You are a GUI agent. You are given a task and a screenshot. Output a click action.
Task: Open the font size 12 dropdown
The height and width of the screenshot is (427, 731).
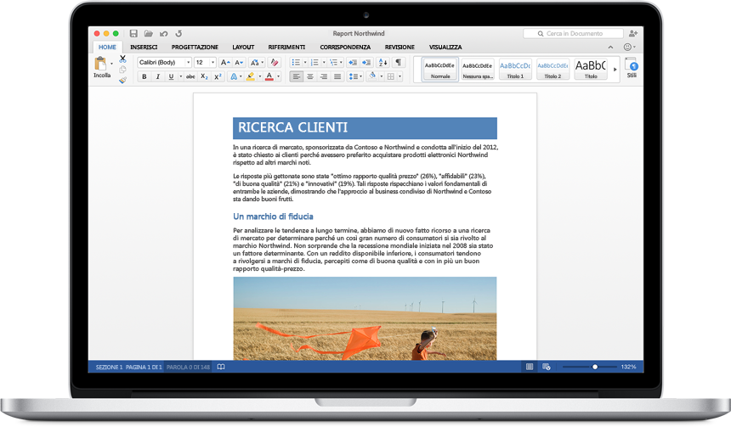[x=213, y=63]
